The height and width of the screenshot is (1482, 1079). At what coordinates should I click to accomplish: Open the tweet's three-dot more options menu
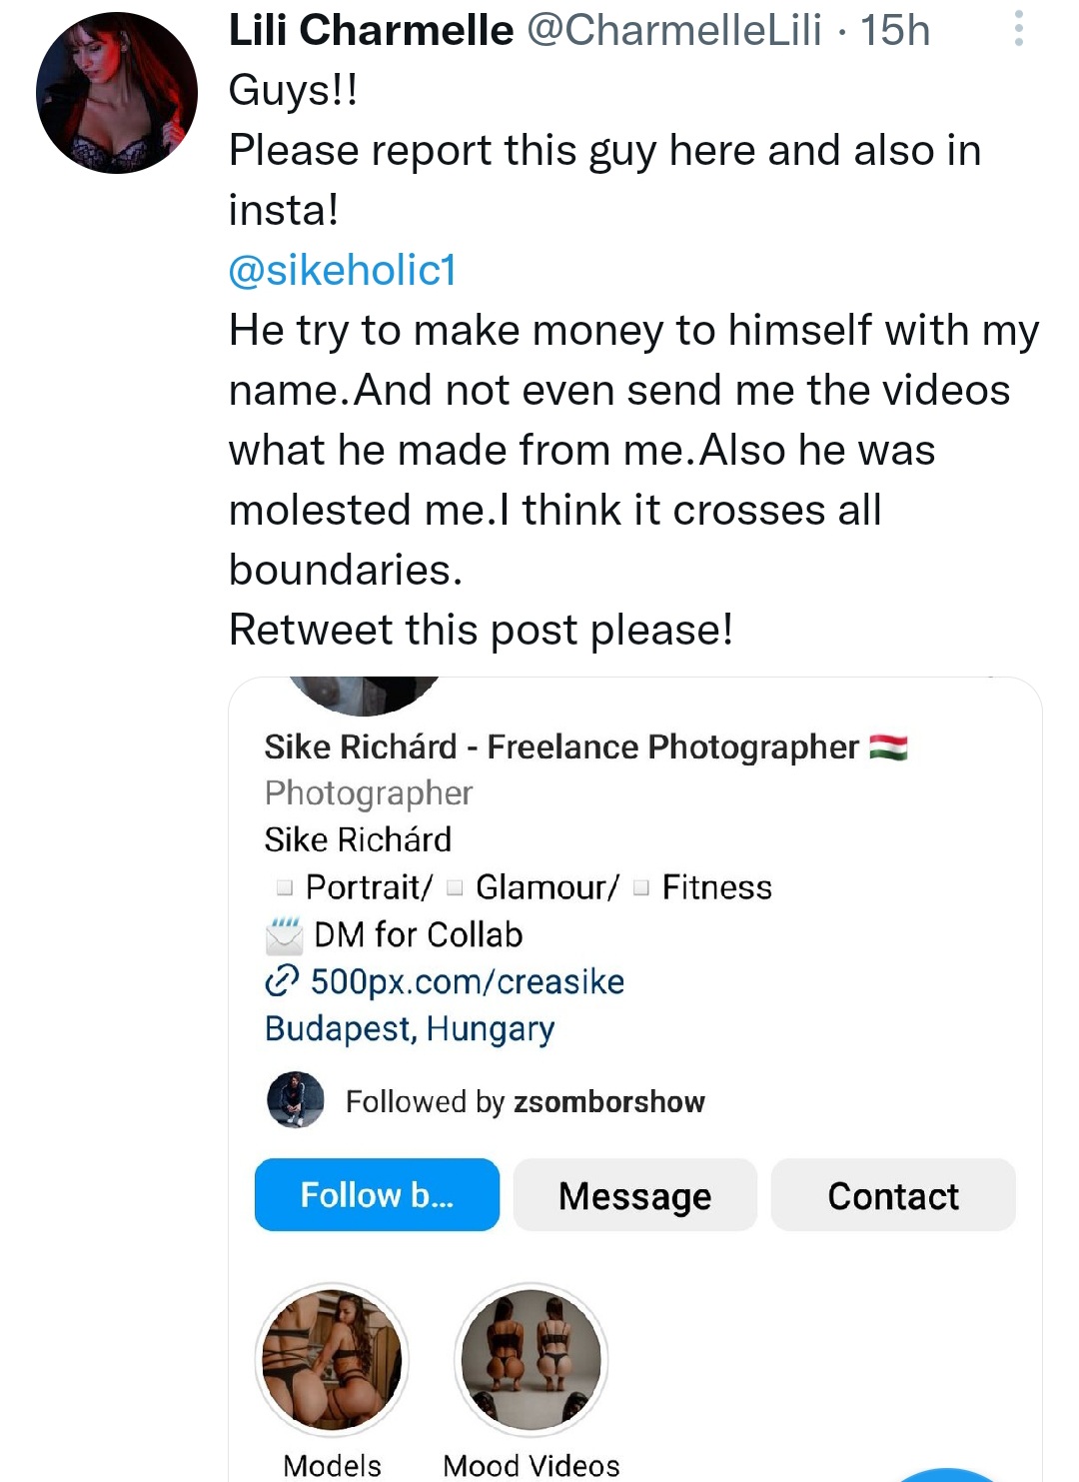tap(1018, 29)
